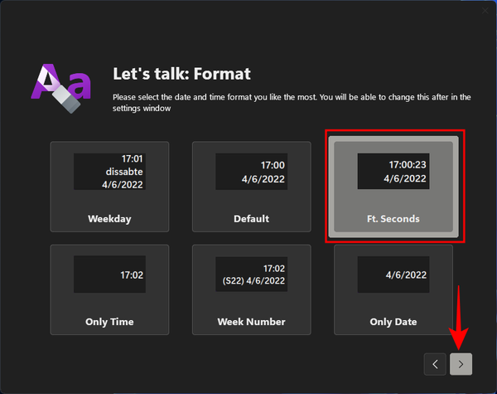The width and height of the screenshot is (497, 394).
Task: Click the 17:00:23 clock preview
Action: pyautogui.click(x=393, y=171)
